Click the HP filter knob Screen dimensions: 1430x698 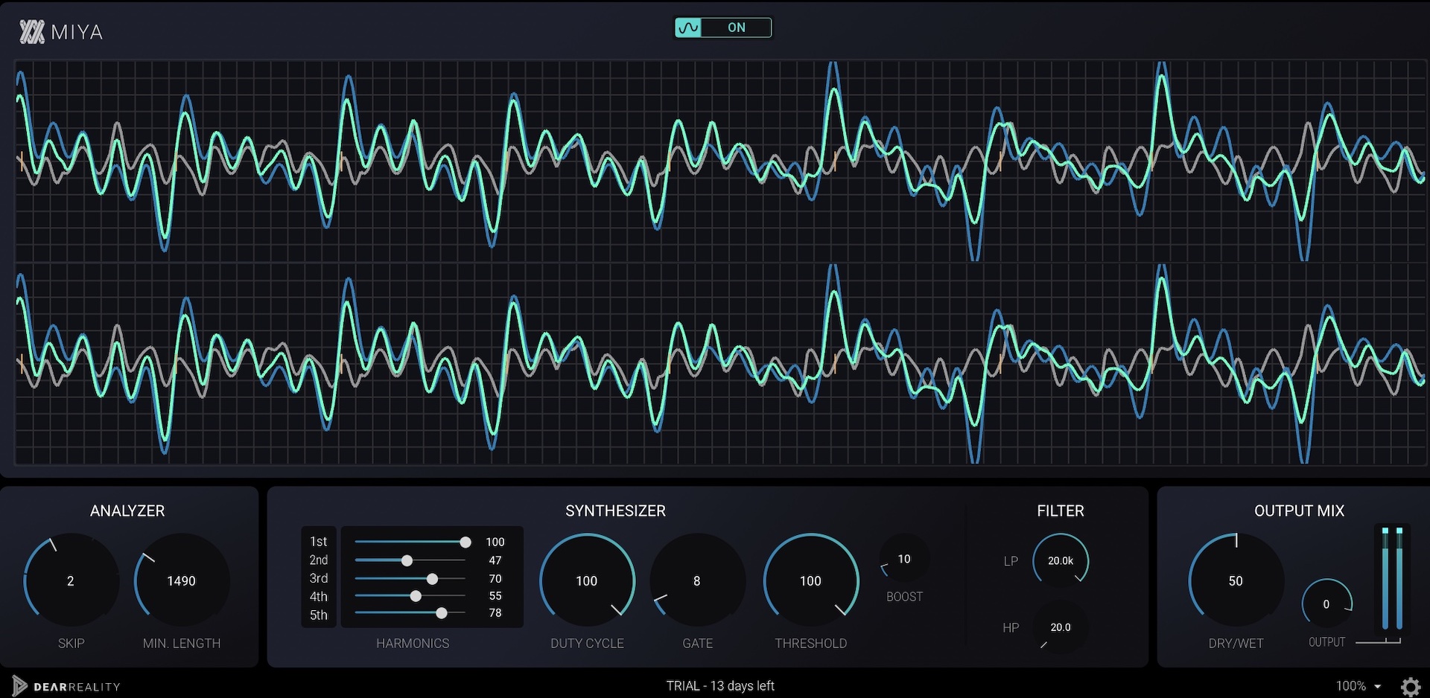pos(1060,627)
